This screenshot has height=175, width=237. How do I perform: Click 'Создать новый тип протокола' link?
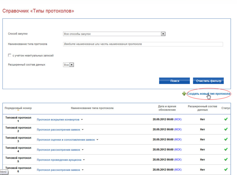(x=209, y=94)
